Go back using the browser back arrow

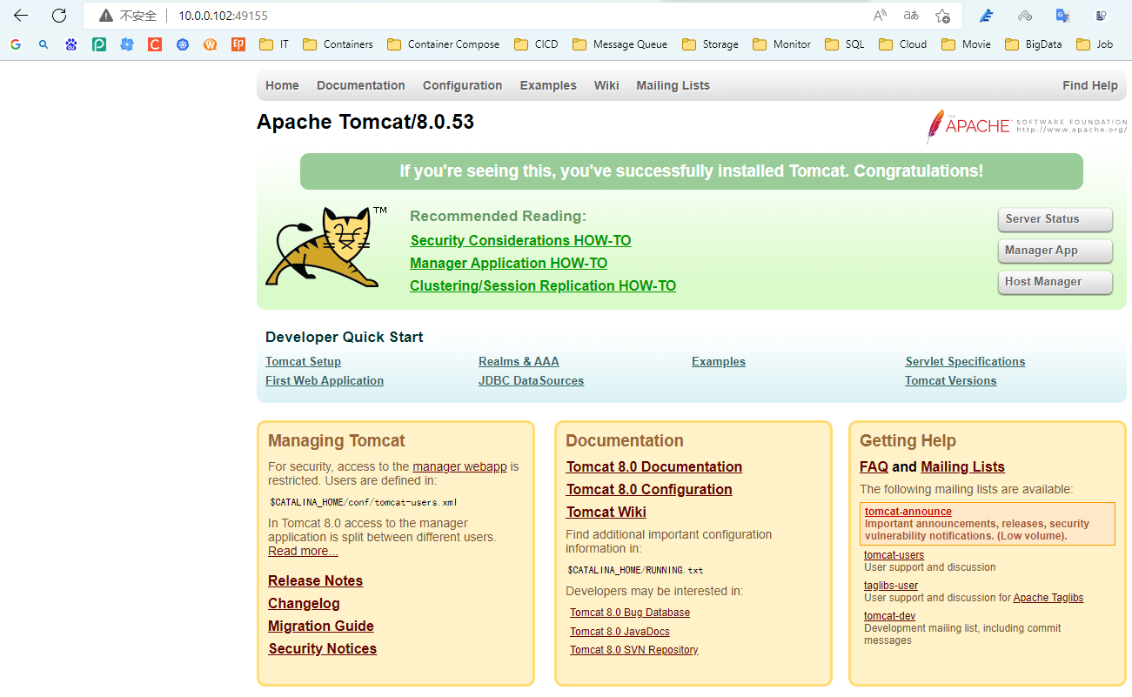[21, 16]
